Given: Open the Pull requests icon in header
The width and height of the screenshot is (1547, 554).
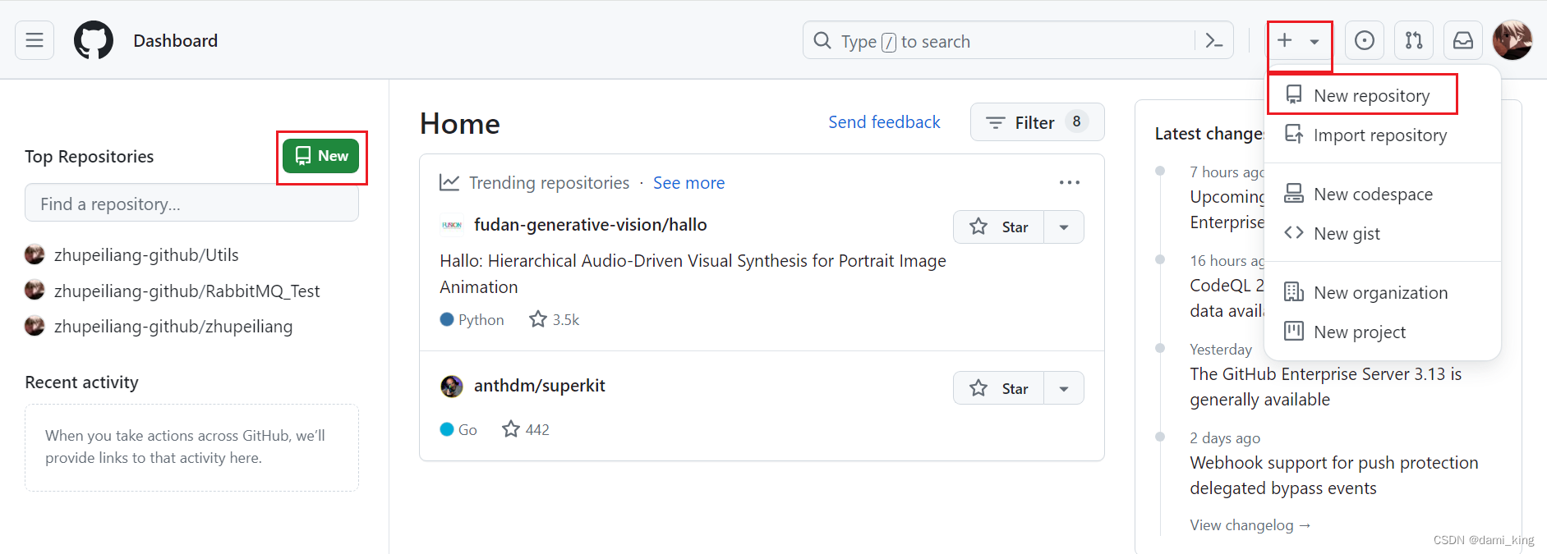Looking at the screenshot, I should pos(1414,40).
